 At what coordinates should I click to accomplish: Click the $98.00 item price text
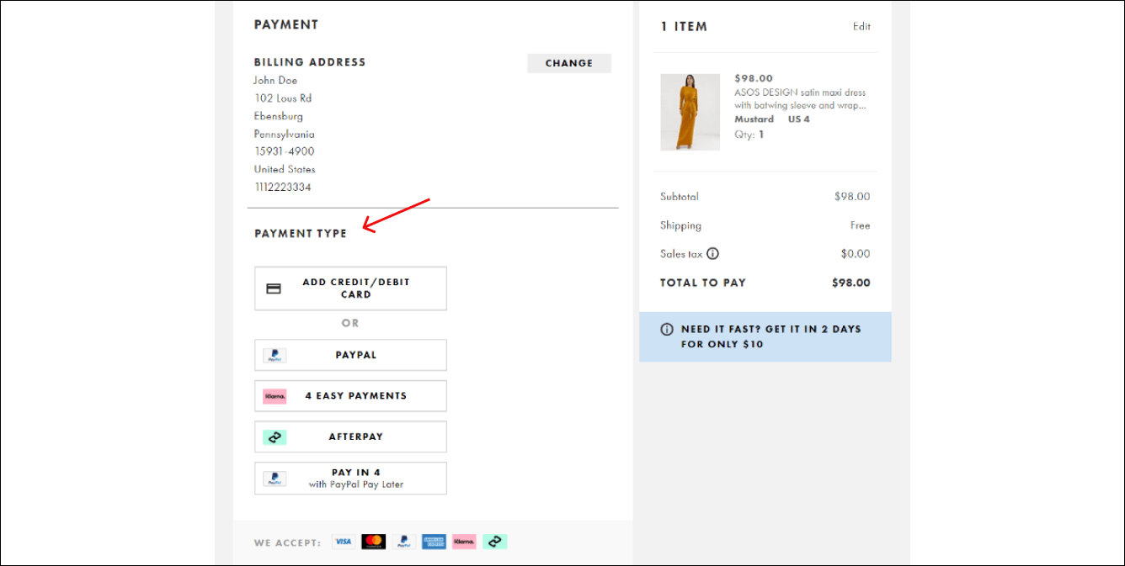point(754,78)
